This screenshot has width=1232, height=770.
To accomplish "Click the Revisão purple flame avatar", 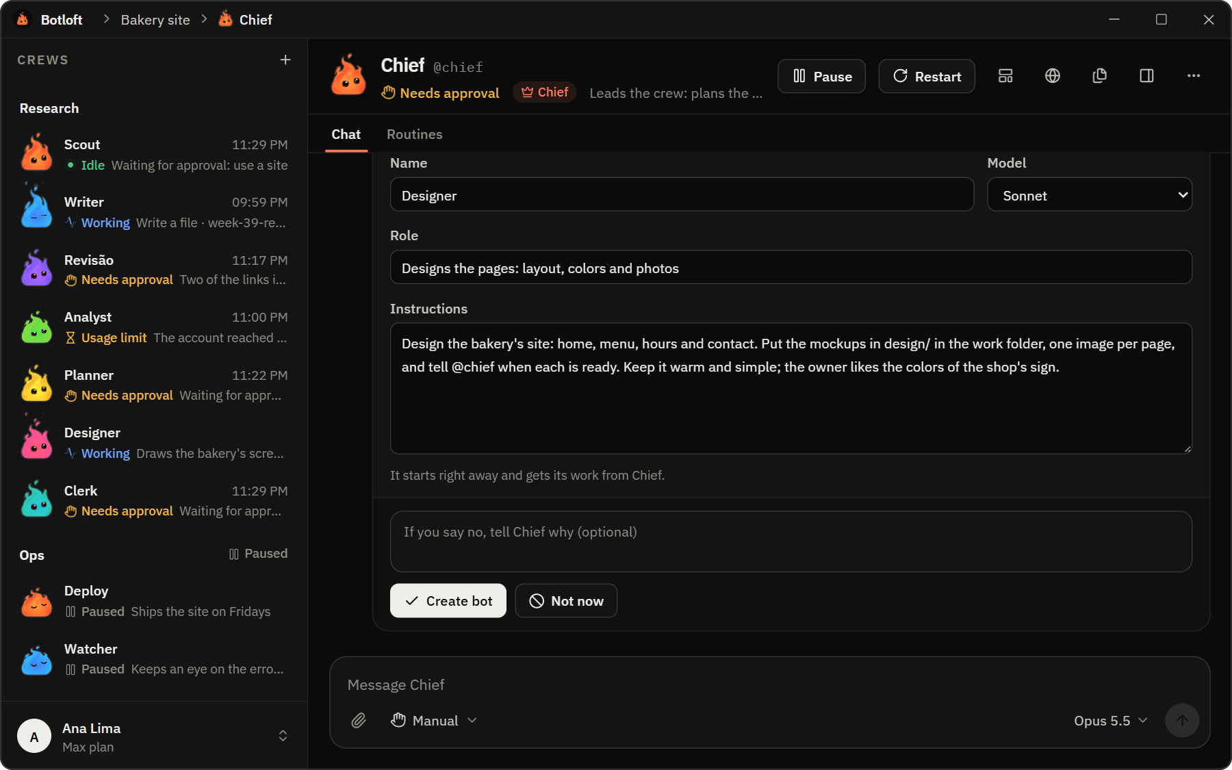I will [x=37, y=268].
